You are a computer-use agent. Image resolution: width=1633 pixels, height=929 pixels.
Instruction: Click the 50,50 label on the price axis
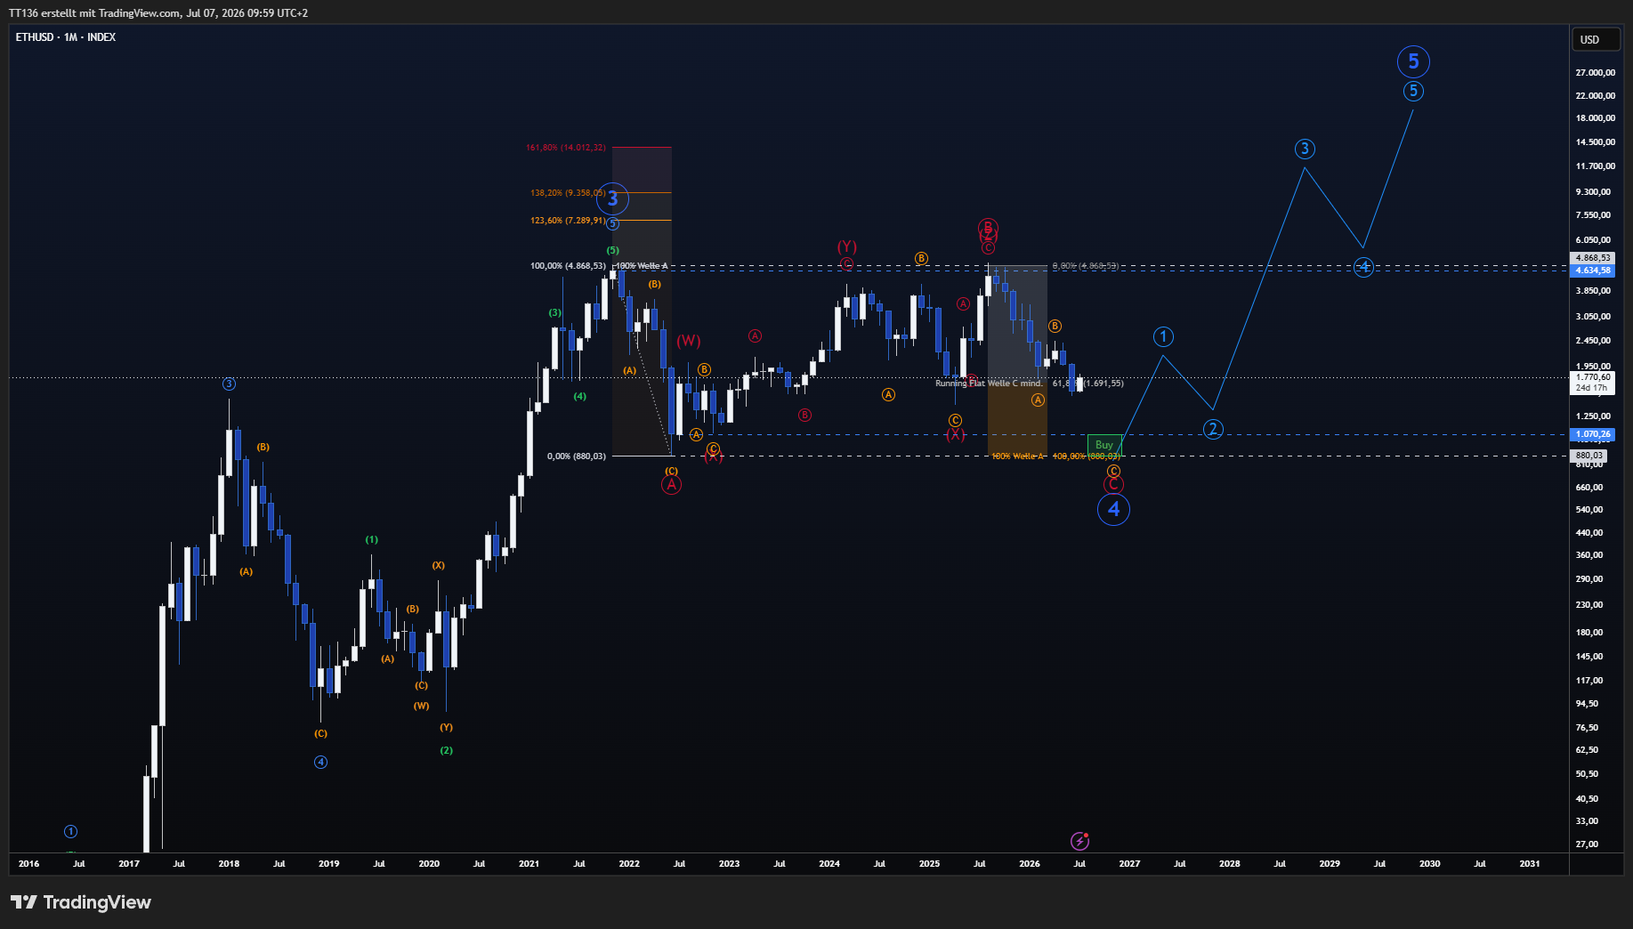(x=1587, y=774)
